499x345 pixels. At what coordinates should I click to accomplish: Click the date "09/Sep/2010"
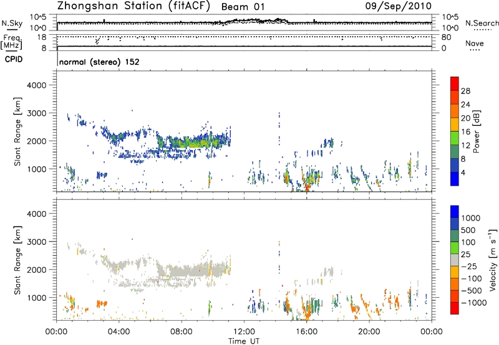pyautogui.click(x=398, y=6)
